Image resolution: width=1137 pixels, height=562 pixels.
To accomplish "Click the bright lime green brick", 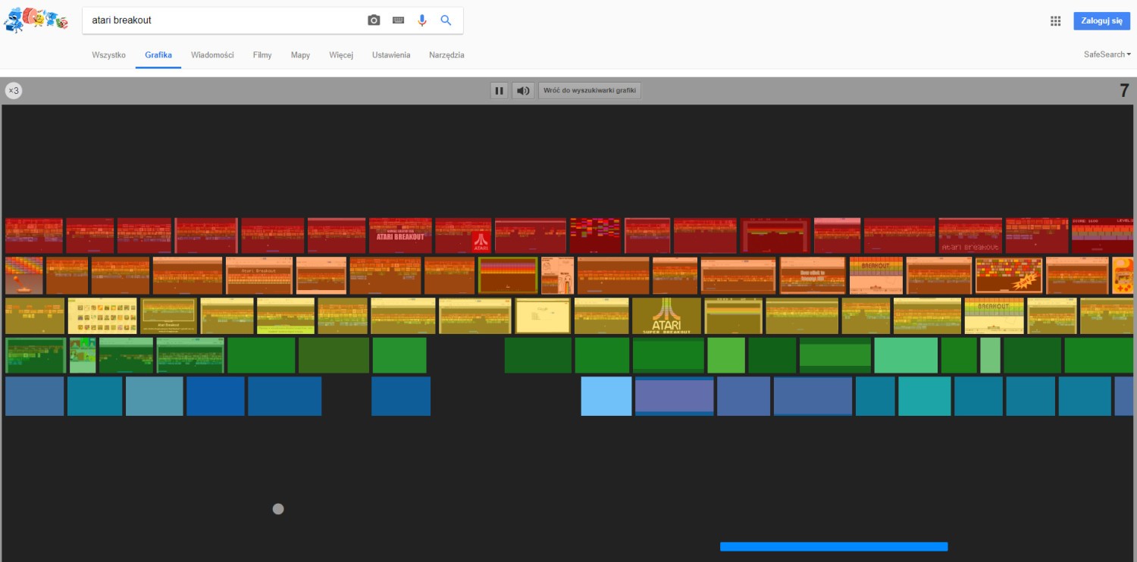I will [726, 355].
